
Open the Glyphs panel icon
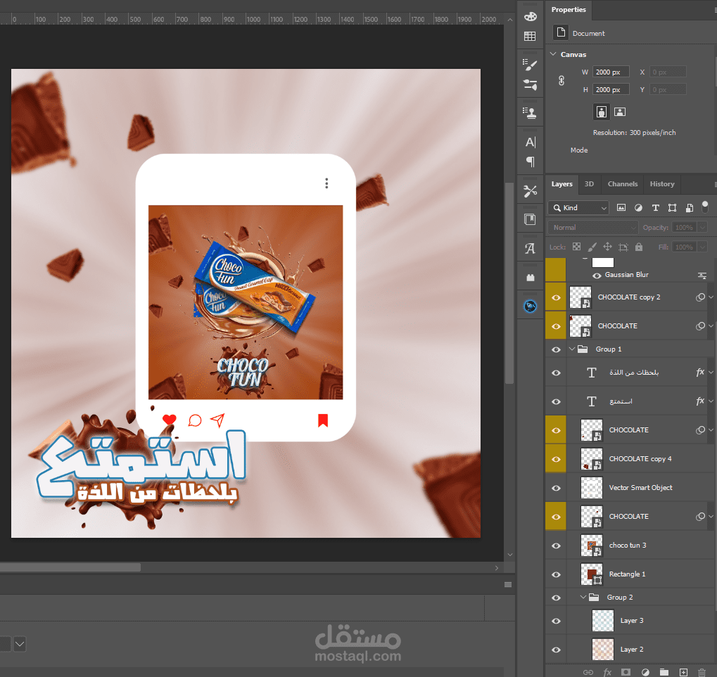[530, 248]
